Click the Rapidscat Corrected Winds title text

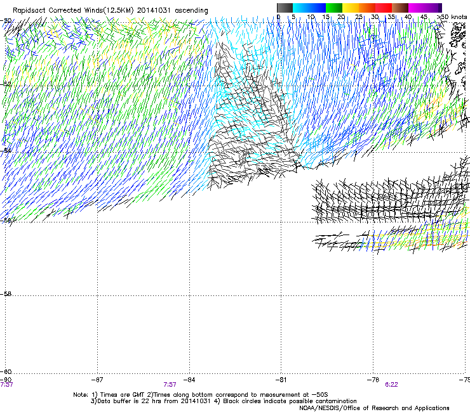111,10
